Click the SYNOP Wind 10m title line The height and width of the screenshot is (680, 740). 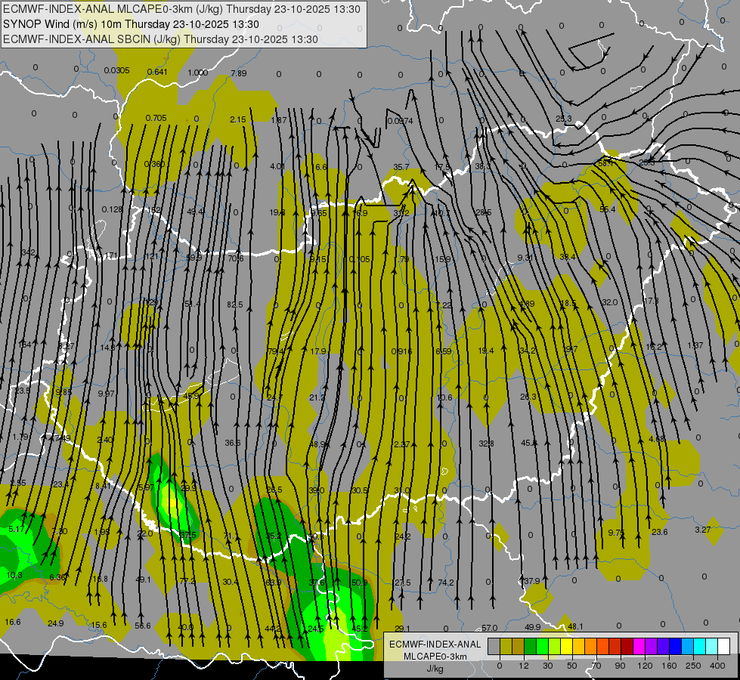coord(131,24)
